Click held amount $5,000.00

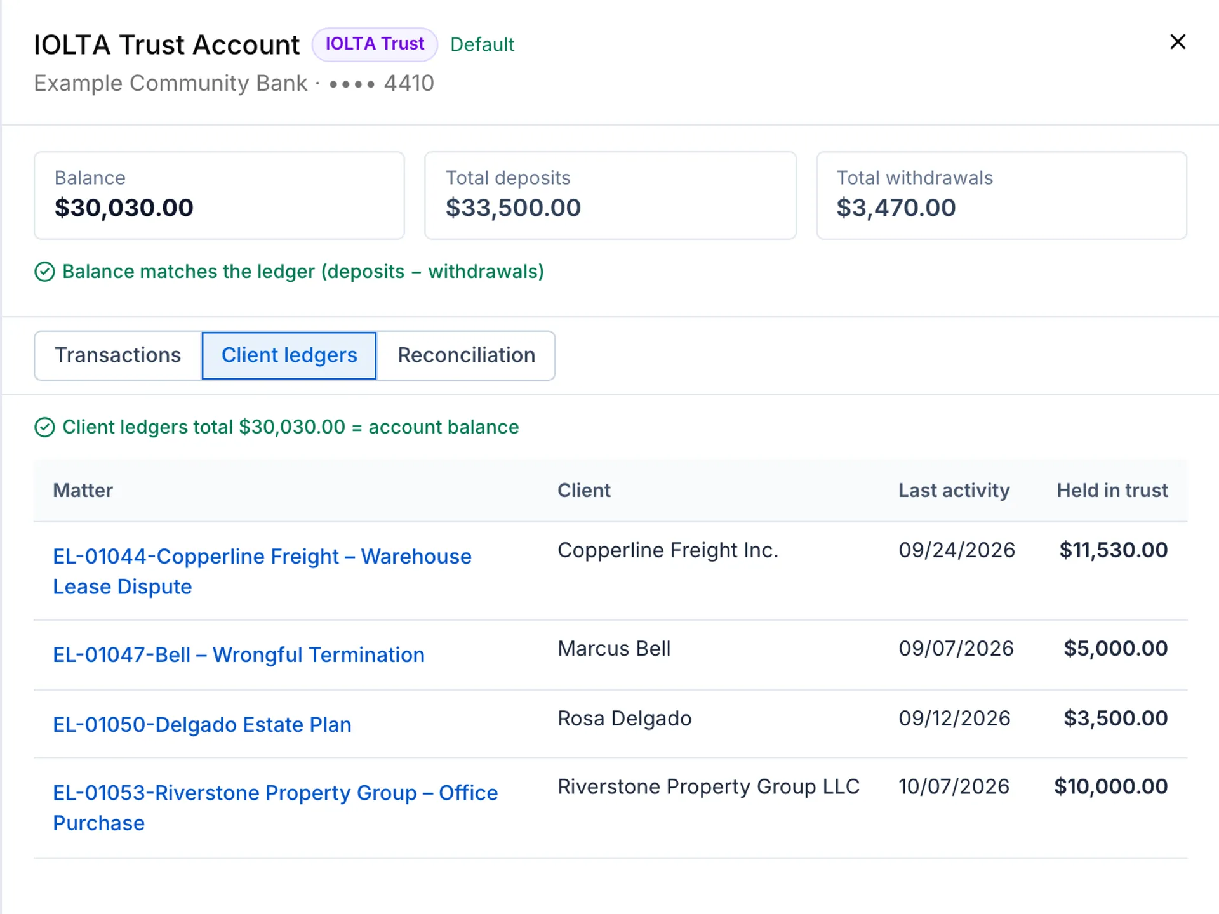1116,648
